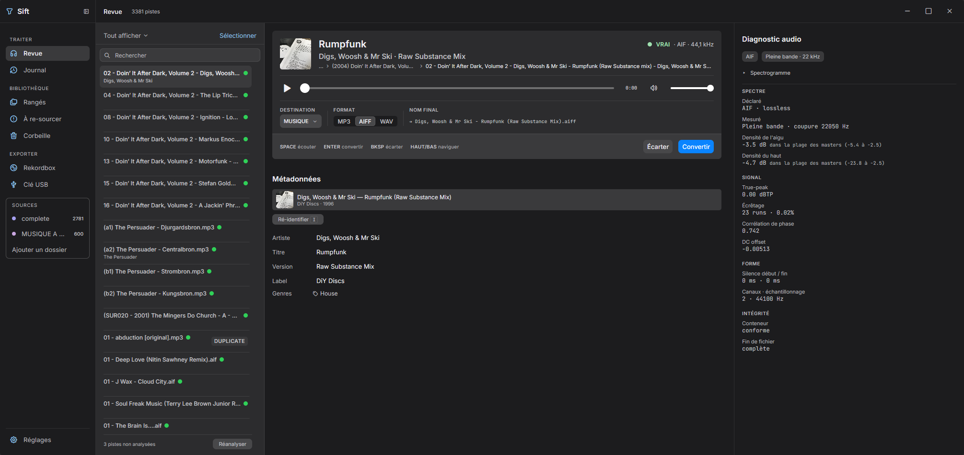Click the Rumpfunk album cover thumbnail
The width and height of the screenshot is (964, 455).
(295, 54)
